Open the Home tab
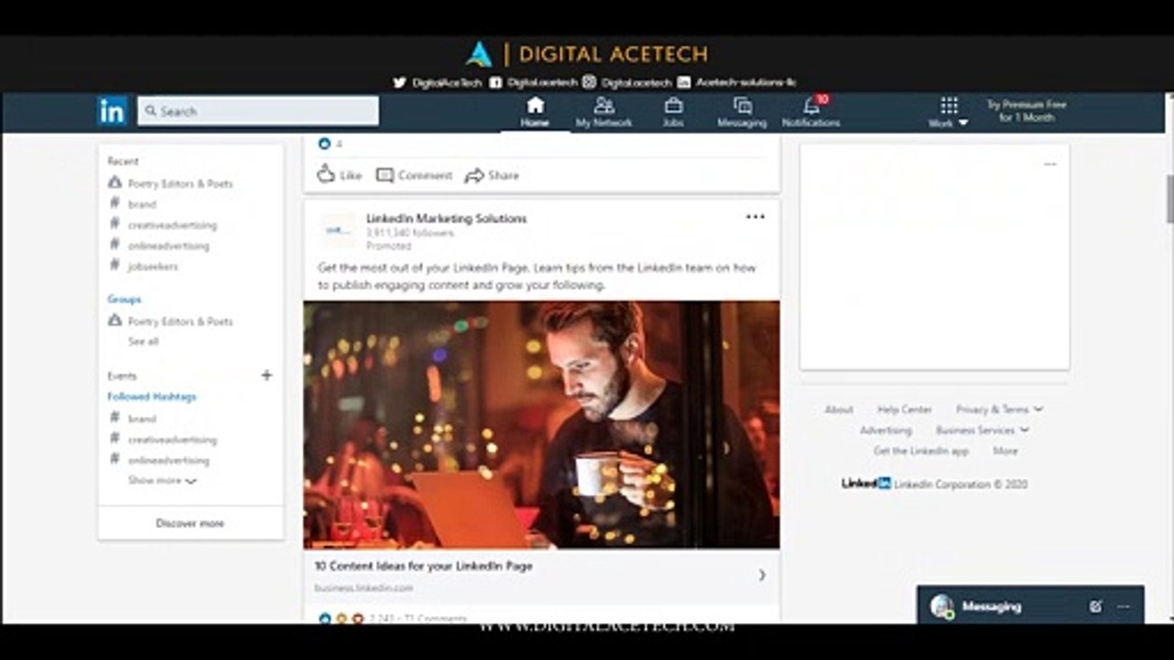The height and width of the screenshot is (660, 1174). coord(535,112)
